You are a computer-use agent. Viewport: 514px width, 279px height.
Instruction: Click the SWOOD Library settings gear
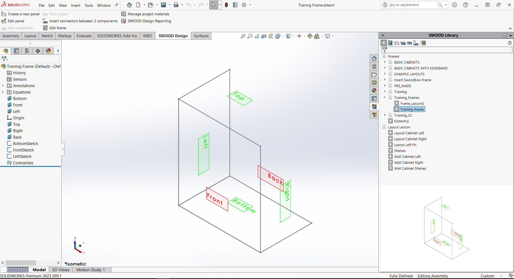coord(505,35)
